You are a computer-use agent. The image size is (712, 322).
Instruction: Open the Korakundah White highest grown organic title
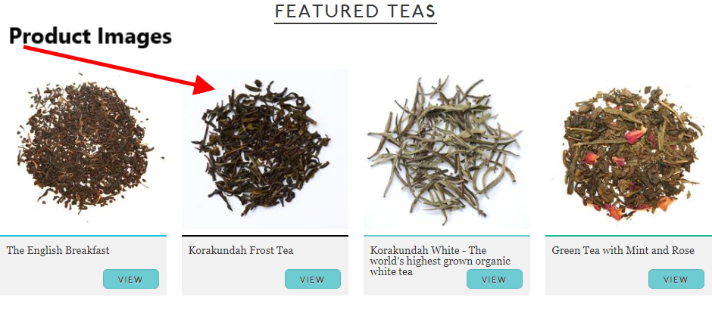pyautogui.click(x=440, y=261)
